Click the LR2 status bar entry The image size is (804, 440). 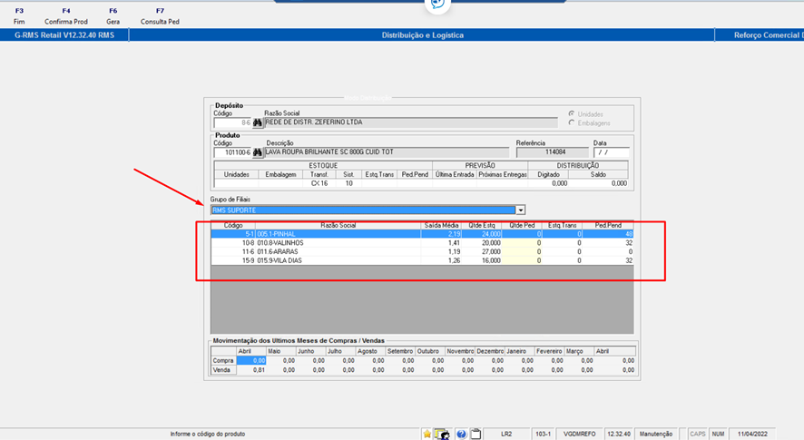(506, 434)
